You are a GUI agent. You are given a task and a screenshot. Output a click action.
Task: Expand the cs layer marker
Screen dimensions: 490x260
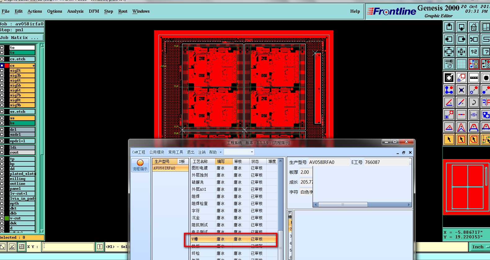[33, 66]
